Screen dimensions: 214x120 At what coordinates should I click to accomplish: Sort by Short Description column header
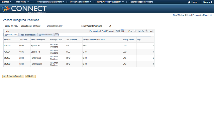pos(38,40)
